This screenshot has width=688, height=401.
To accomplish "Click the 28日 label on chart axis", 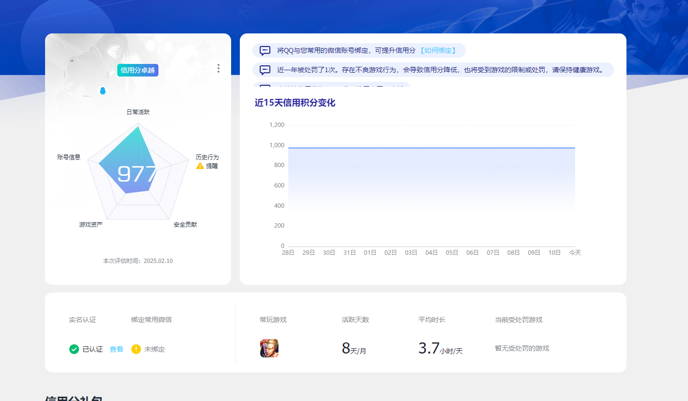I will (288, 253).
